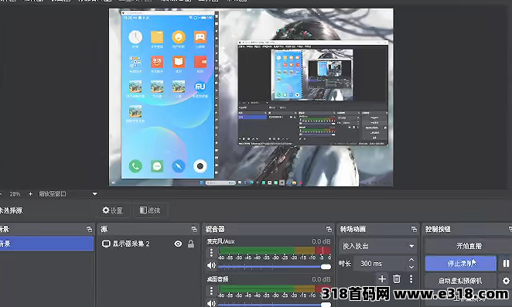
Task: Adjust the 桌面音频 volume slider
Action: [x=275, y=305]
